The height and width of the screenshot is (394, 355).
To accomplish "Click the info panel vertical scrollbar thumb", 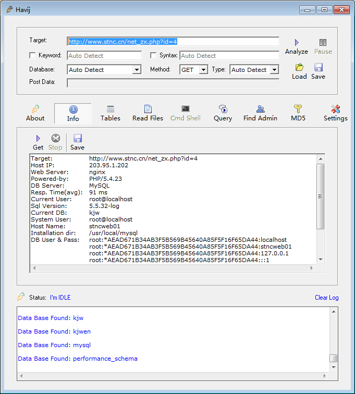I will [x=320, y=196].
